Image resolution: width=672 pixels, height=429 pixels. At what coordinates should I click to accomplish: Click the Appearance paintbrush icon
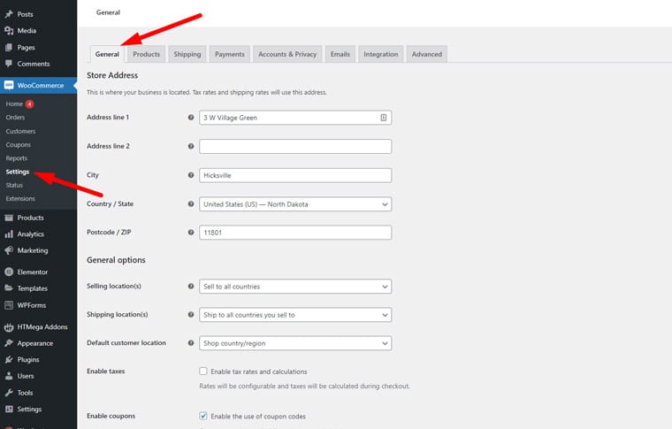tap(9, 343)
